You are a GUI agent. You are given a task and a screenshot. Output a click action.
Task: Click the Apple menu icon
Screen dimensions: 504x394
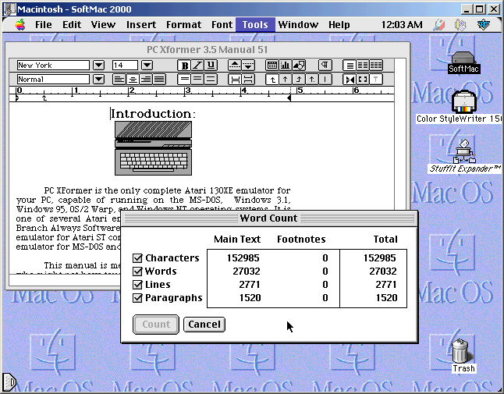coord(20,25)
